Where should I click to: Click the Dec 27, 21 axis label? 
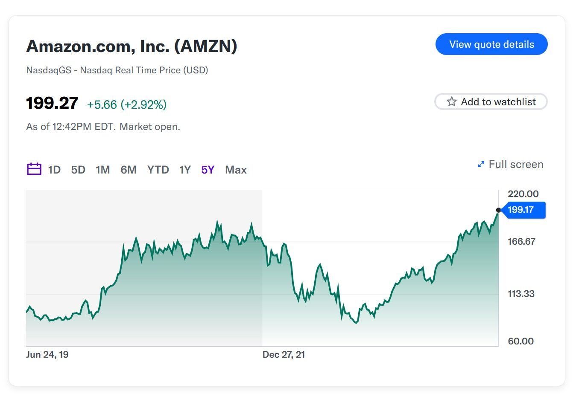pyautogui.click(x=284, y=355)
